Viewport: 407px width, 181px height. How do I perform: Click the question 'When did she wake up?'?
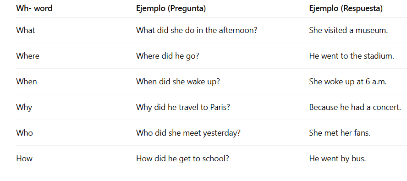(x=178, y=82)
